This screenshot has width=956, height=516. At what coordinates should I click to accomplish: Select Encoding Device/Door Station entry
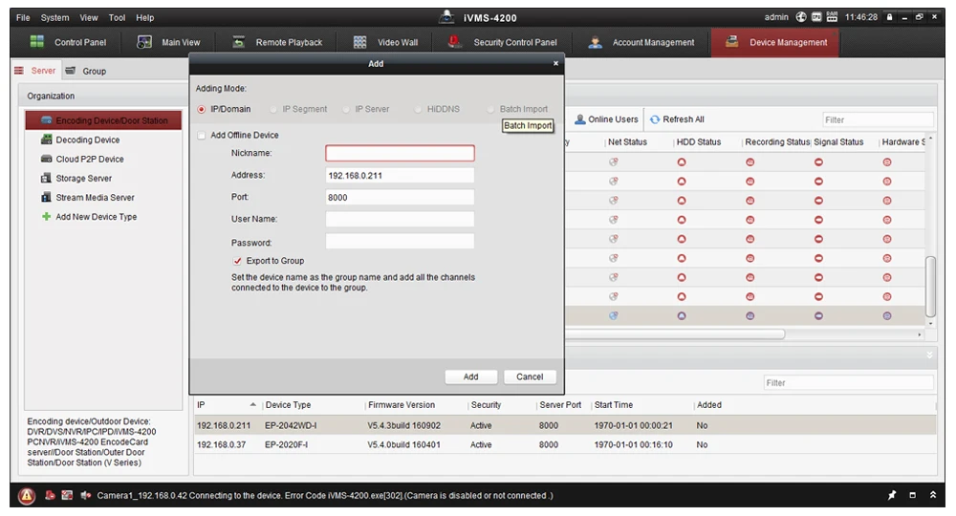(x=103, y=120)
